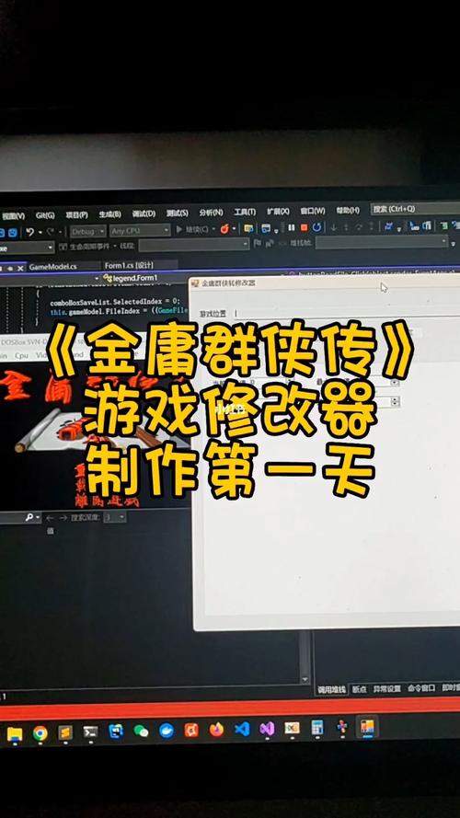Open the highlighted modifier app in taskbar

coord(368,727)
